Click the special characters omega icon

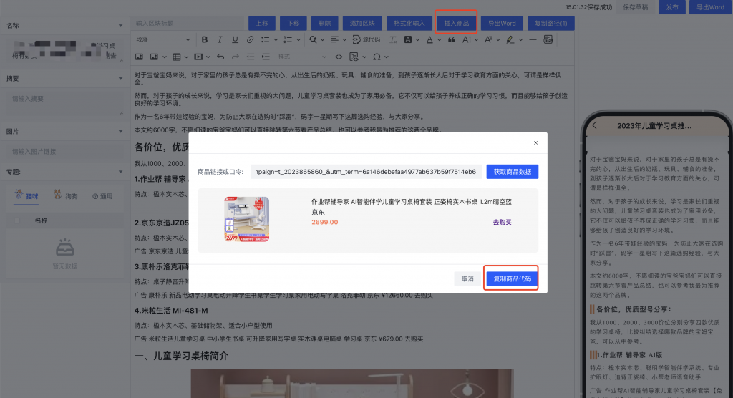[377, 57]
